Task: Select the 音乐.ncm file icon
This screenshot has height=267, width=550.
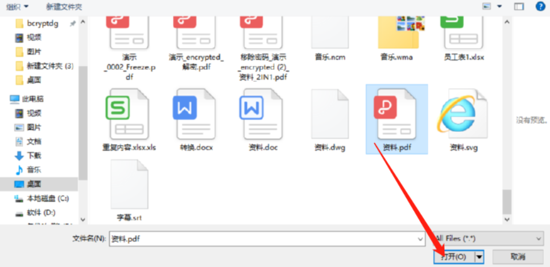Action: click(x=330, y=32)
